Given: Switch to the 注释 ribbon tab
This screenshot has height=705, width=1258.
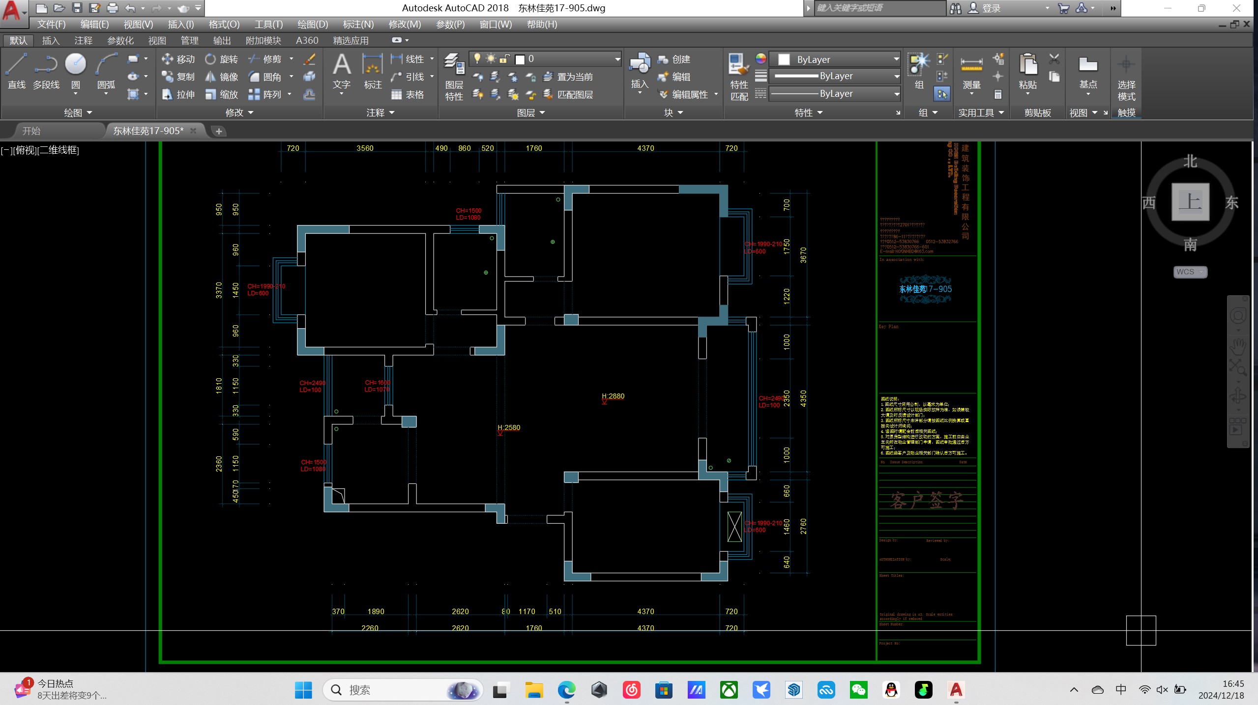Looking at the screenshot, I should [83, 40].
